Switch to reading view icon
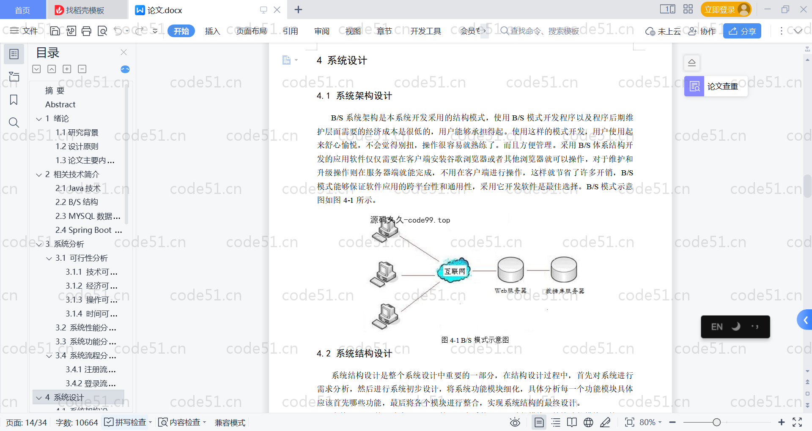 coord(572,422)
